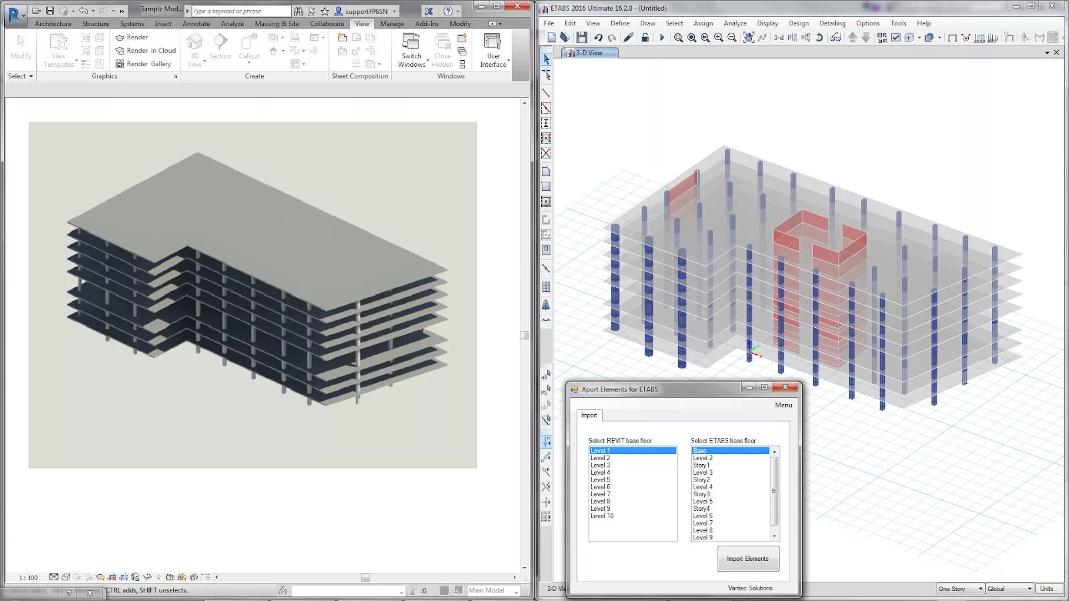
Task: Select the ETABS pointer tool in side toolbar
Action: point(546,59)
